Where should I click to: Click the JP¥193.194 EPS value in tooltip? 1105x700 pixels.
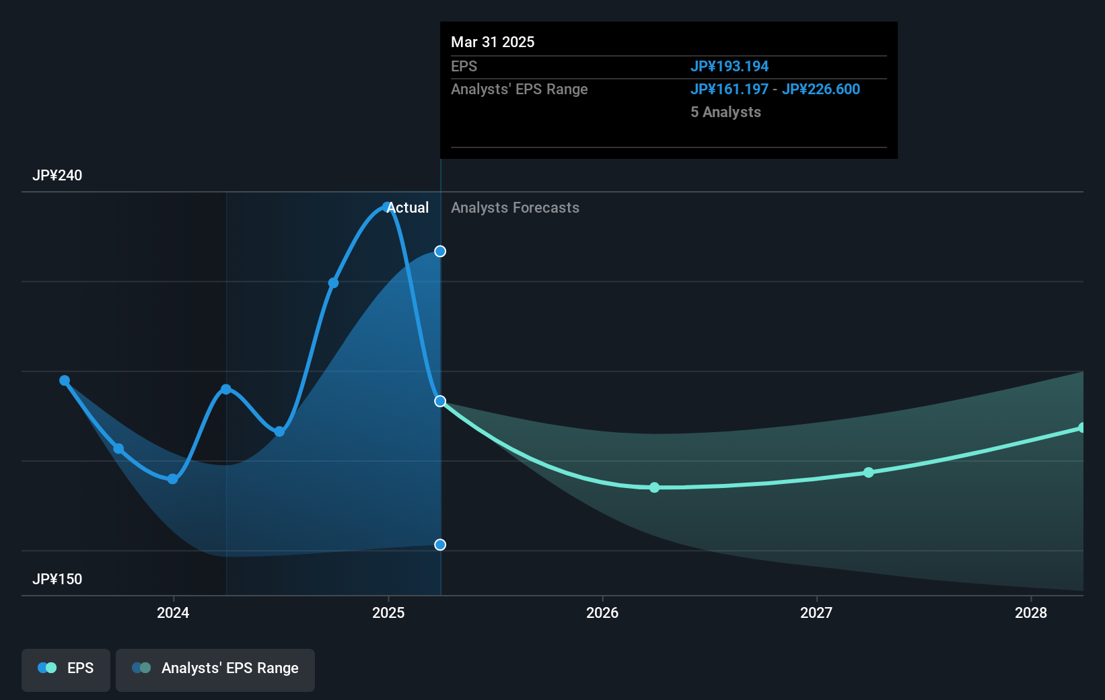[729, 66]
